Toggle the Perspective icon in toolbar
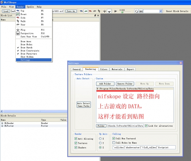This screenshot has width=191, height=161. pos(109,11)
